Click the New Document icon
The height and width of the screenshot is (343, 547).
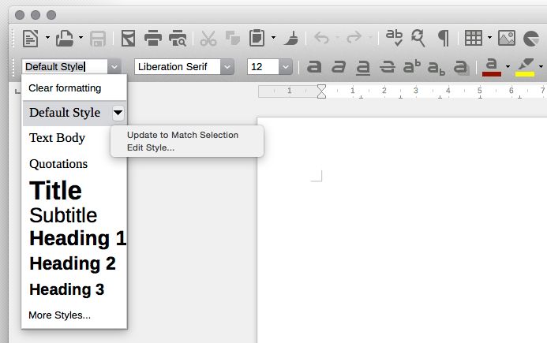coord(30,38)
